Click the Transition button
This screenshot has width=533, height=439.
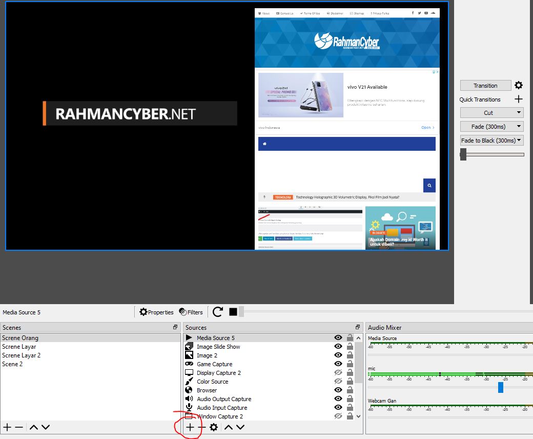coord(485,85)
